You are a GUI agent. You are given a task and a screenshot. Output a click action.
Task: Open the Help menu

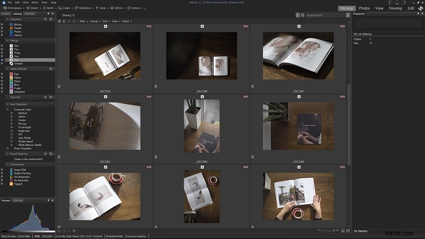pos(53,2)
